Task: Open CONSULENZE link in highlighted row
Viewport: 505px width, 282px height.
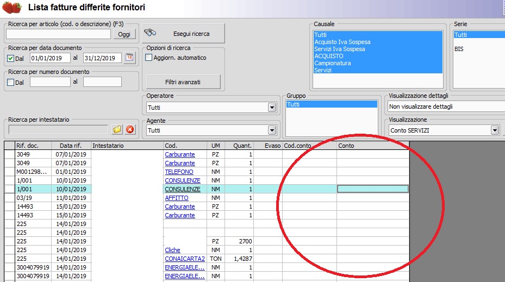Action: pos(183,189)
